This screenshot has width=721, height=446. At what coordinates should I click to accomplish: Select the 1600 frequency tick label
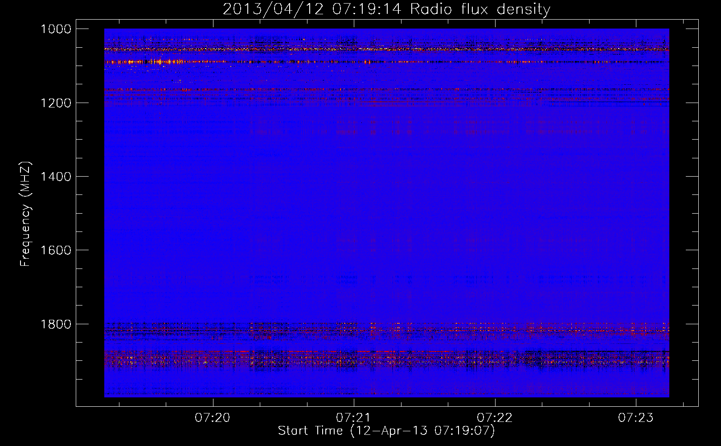(56, 250)
